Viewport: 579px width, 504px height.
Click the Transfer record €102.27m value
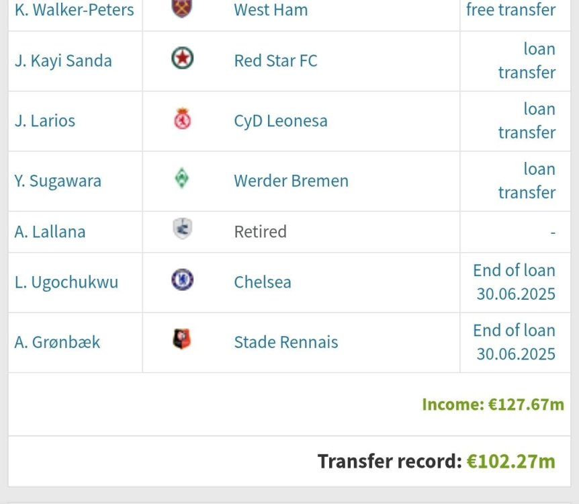click(x=511, y=462)
